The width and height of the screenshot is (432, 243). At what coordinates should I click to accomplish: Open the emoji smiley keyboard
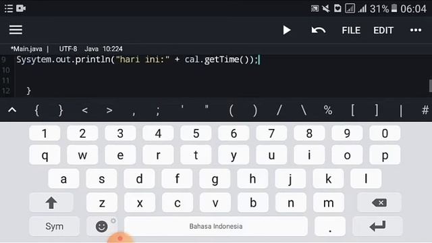[102, 227]
